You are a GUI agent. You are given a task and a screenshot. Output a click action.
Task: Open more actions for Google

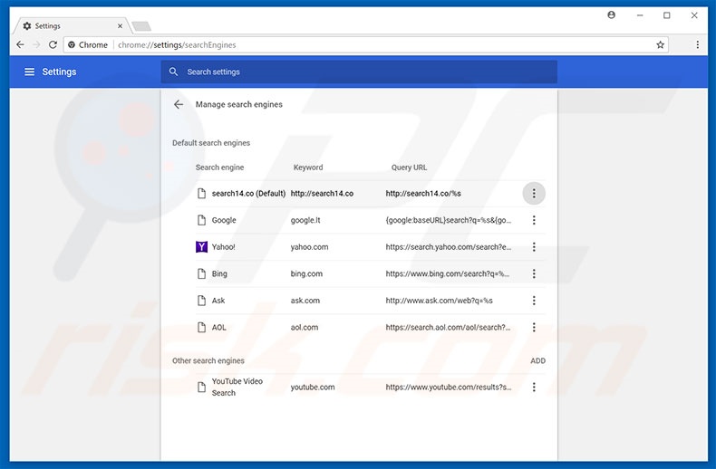tap(534, 220)
